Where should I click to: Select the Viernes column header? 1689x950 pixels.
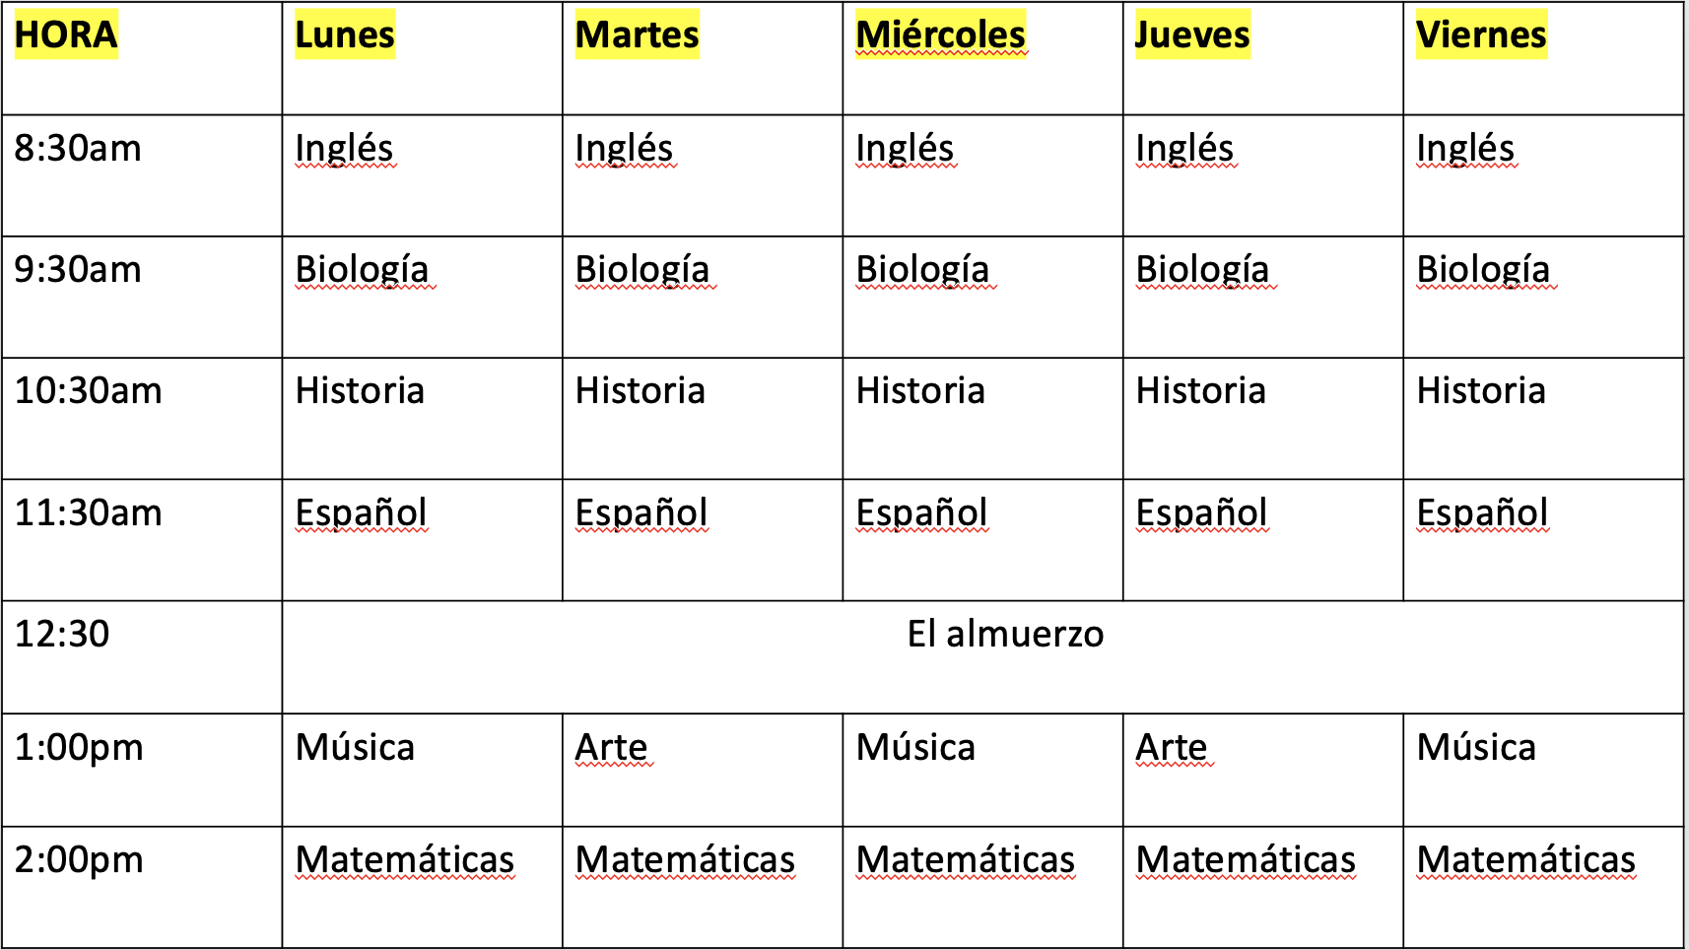tap(1481, 35)
